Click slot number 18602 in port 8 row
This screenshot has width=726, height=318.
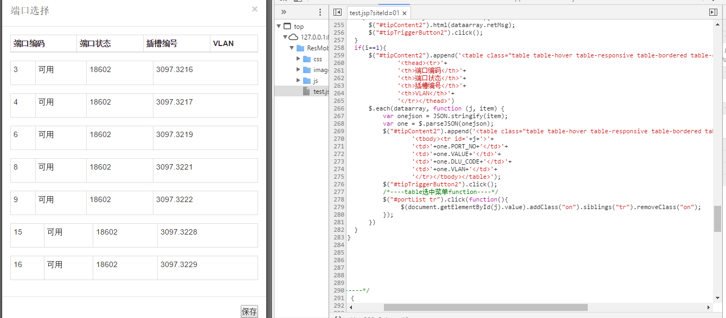click(x=100, y=167)
